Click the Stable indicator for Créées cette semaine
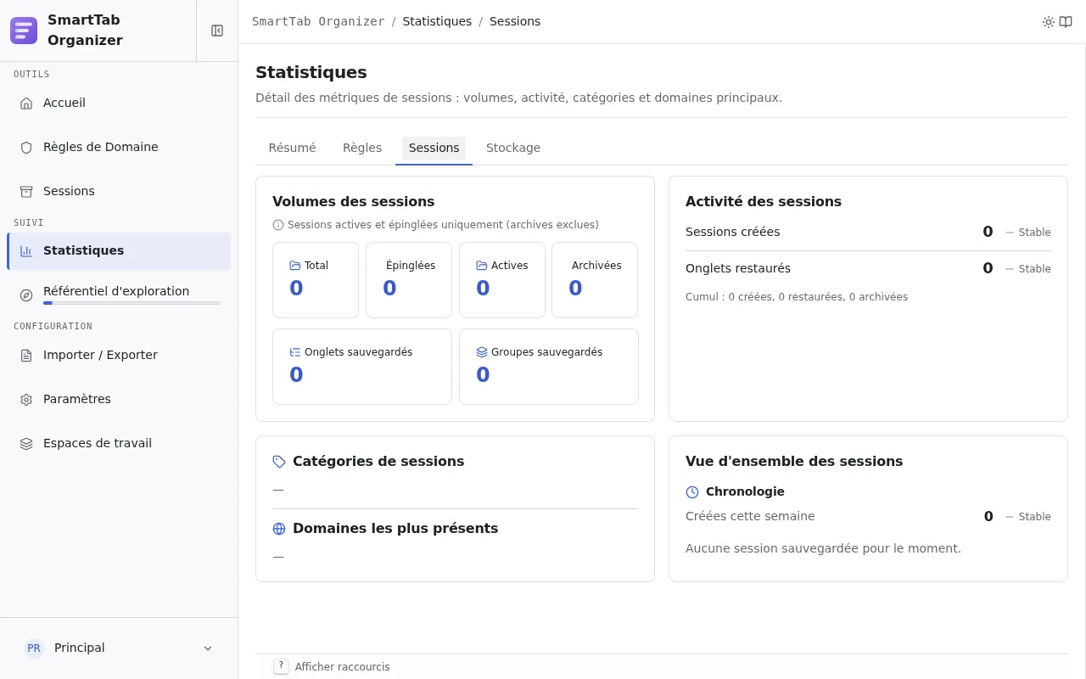The image size is (1086, 679). pos(1027,517)
